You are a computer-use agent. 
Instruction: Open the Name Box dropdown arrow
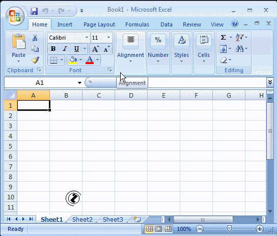tap(79, 82)
